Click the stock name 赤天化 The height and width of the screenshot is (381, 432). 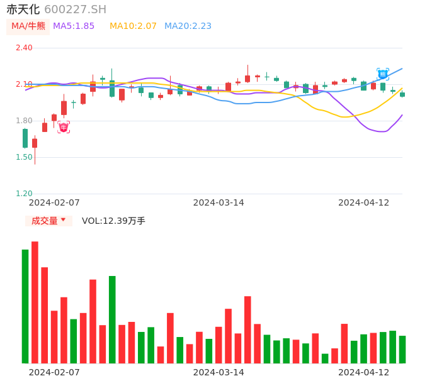point(23,9)
